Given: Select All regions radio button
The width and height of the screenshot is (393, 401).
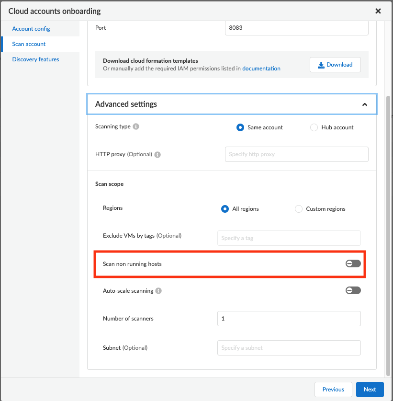Looking at the screenshot, I should tap(225, 209).
